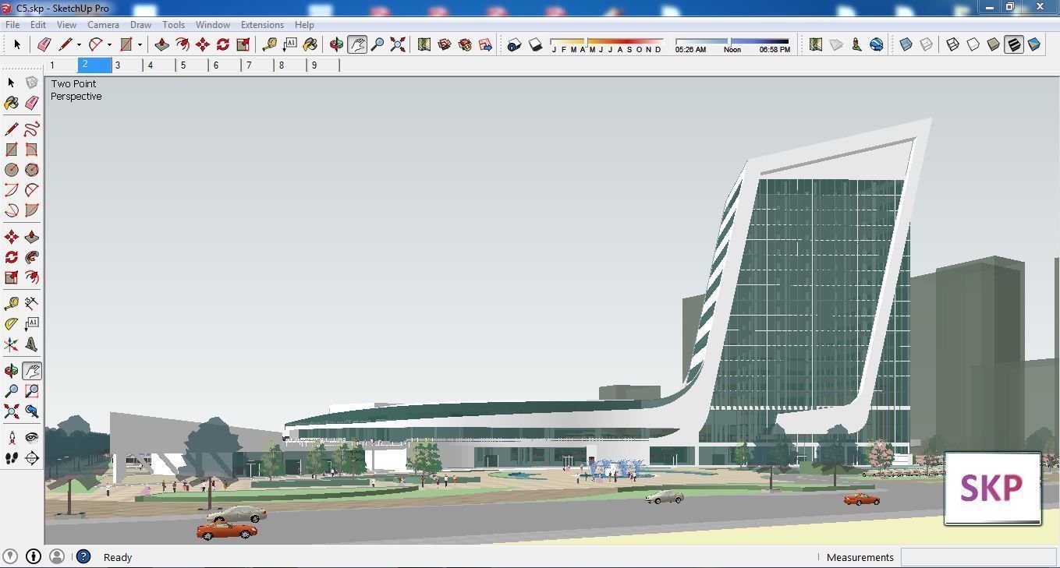Pick the Section Plane tool in left toolbar

[x=32, y=458]
